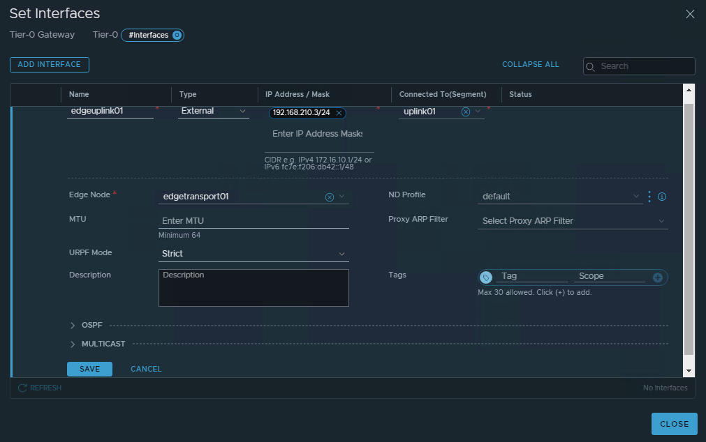Open ND Profile three-dot options menu
Viewport: 706px width, 442px height.
click(x=649, y=197)
